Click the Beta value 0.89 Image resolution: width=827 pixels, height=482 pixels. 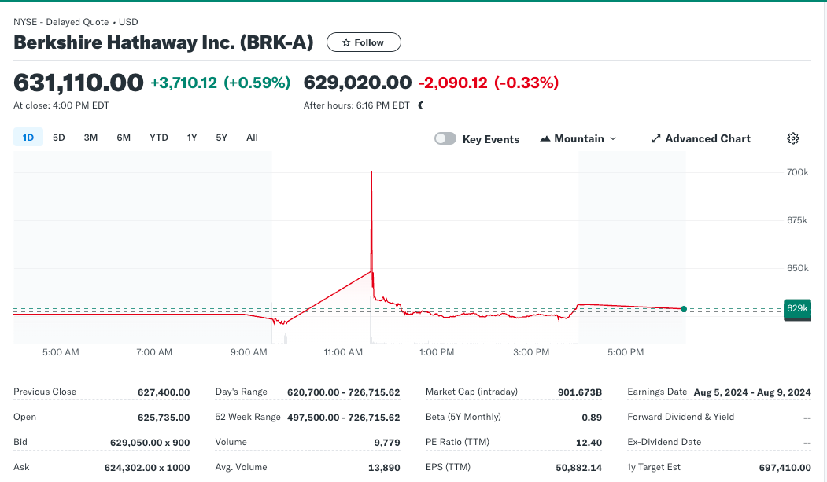592,418
